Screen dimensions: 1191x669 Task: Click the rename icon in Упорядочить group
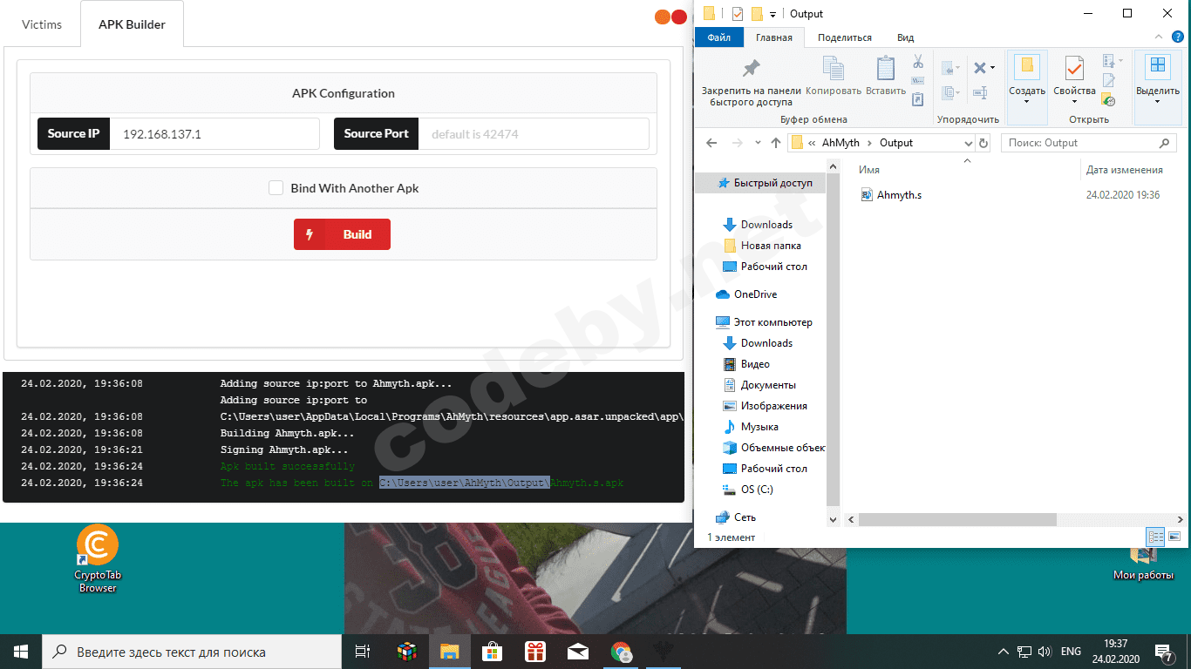(x=980, y=92)
